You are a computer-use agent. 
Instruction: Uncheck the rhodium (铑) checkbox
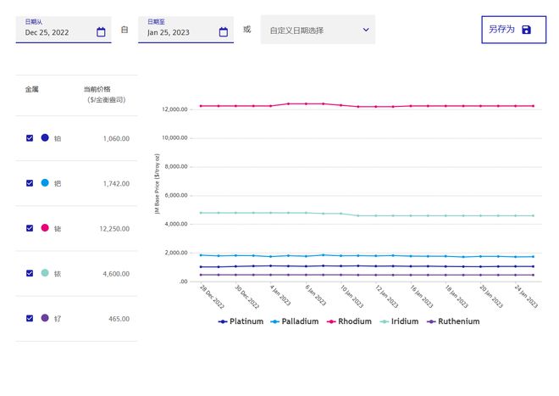(30, 228)
